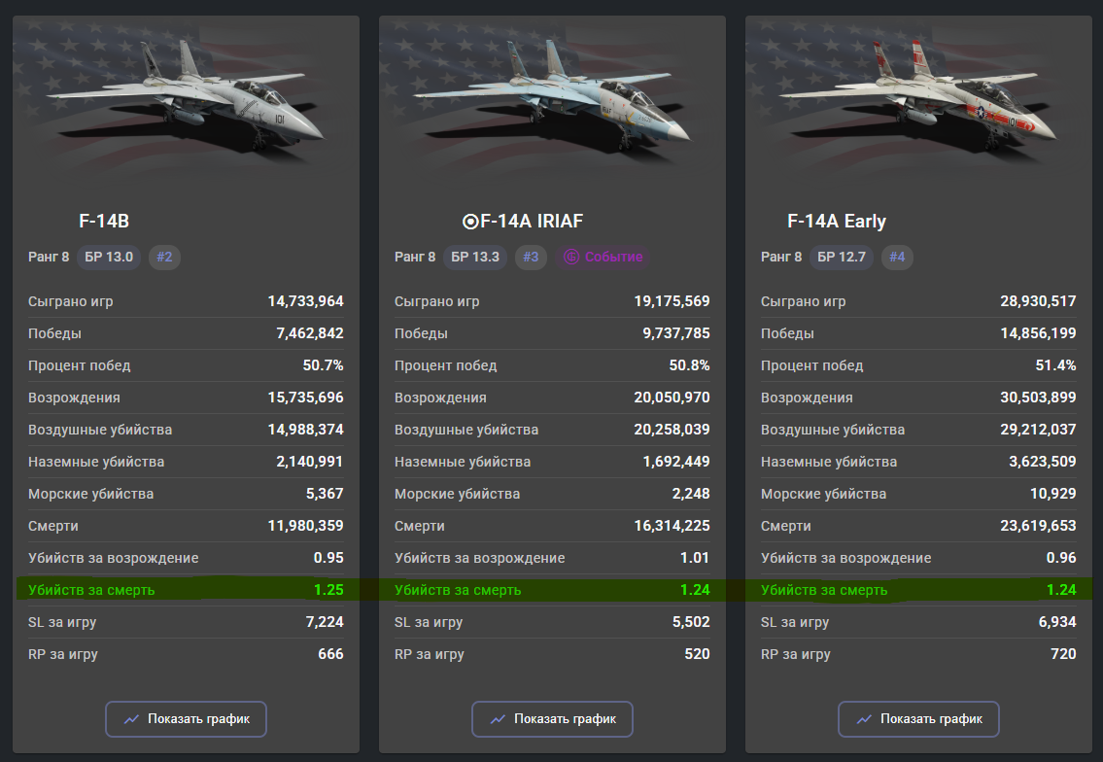Click the БР 12.7 battle rating badge
Screen dimensions: 1103x762
pos(842,257)
